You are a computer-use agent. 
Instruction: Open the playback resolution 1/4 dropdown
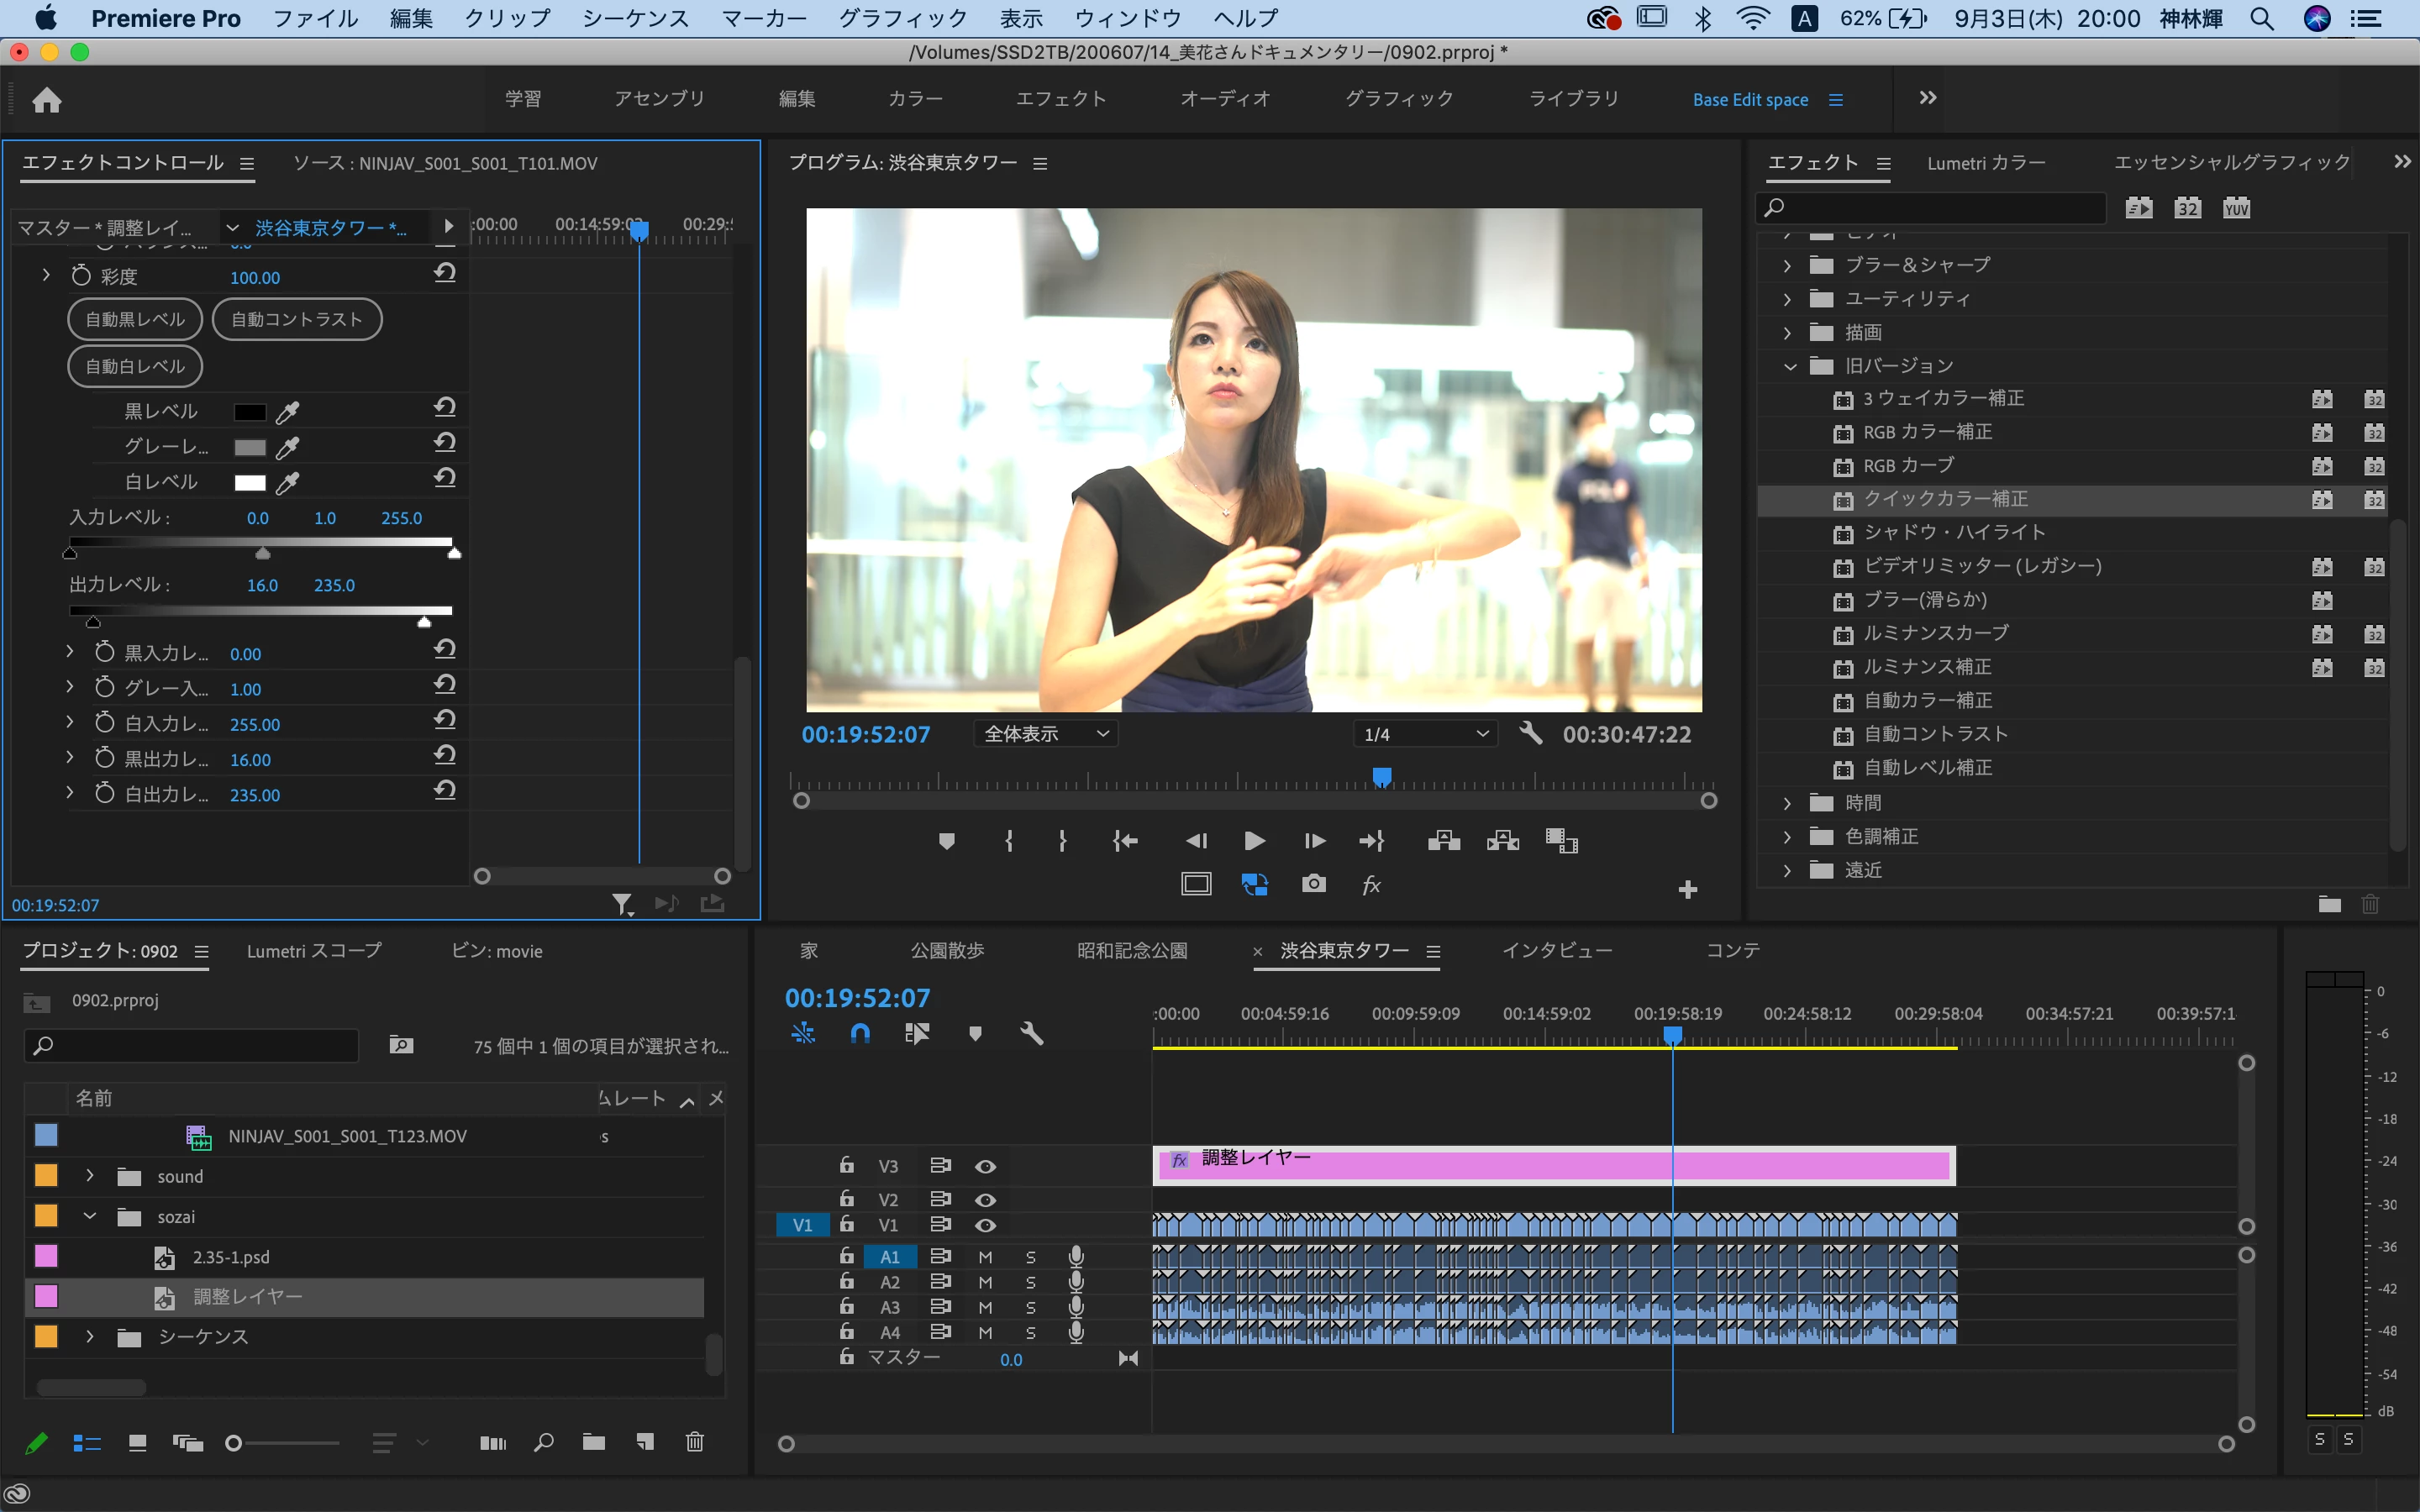pyautogui.click(x=1425, y=734)
